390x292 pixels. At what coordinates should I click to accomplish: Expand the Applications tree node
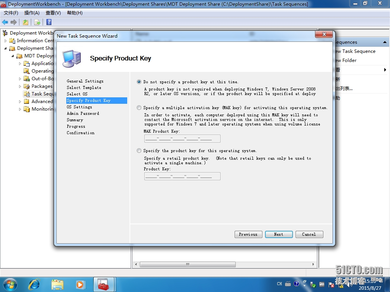click(x=20, y=63)
